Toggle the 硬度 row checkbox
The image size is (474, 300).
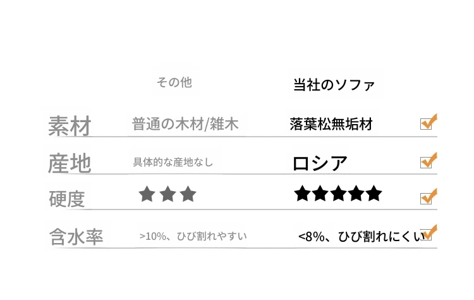coord(427,197)
